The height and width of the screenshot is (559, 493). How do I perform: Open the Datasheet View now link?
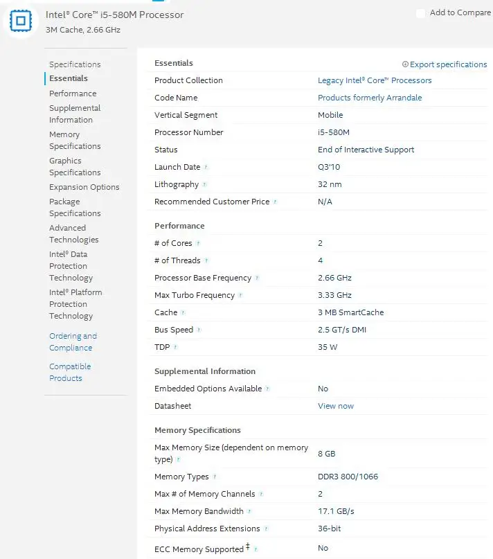(336, 406)
